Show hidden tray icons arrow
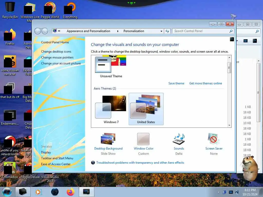 tap(218, 192)
